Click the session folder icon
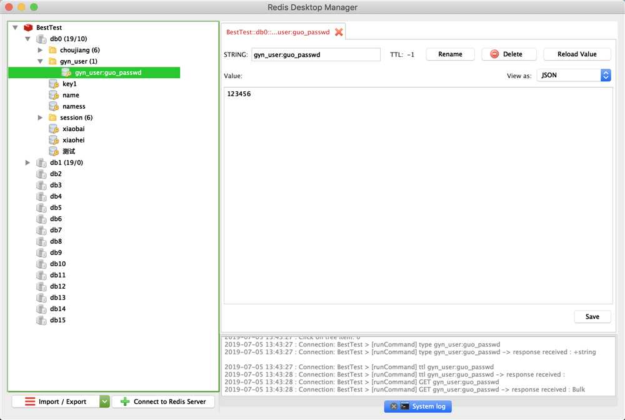 pyautogui.click(x=52, y=117)
